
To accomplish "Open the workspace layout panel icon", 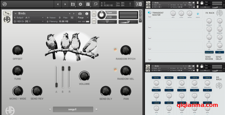I will 88,4.
